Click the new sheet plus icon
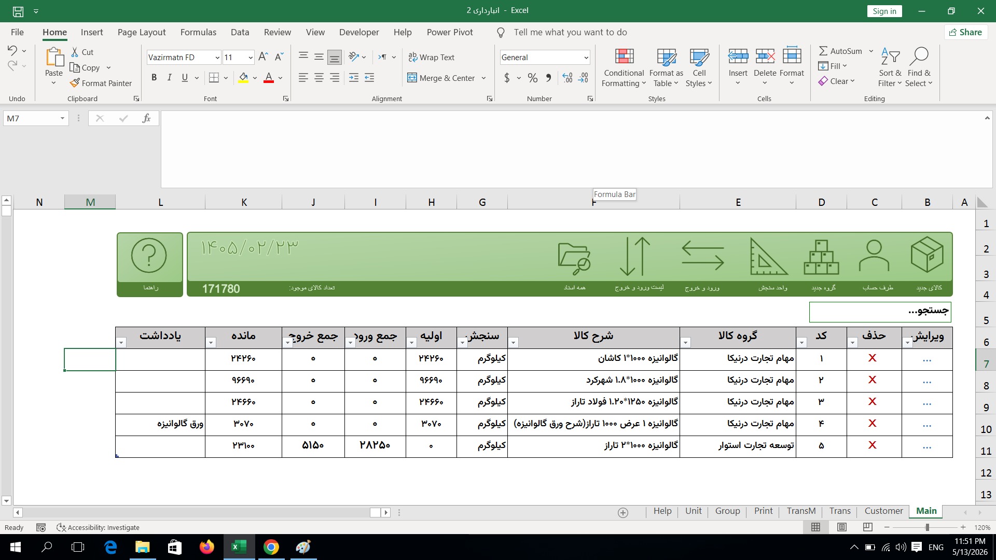Image resolution: width=996 pixels, height=560 pixels. (623, 512)
